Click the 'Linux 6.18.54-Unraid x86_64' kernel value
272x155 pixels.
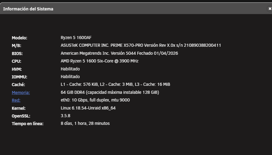(x=88, y=108)
